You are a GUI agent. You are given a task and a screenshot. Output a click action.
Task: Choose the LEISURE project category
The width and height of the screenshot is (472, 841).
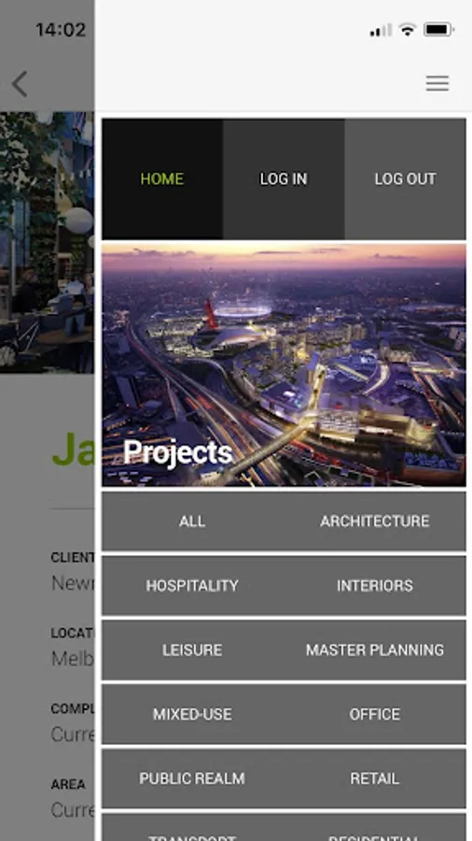[x=192, y=650]
